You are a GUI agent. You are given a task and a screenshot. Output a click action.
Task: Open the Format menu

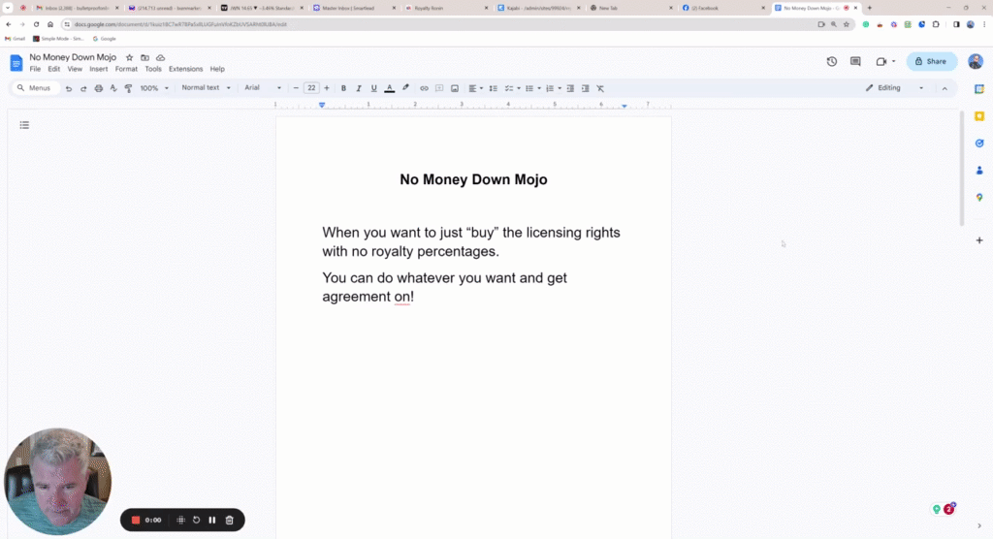click(126, 69)
